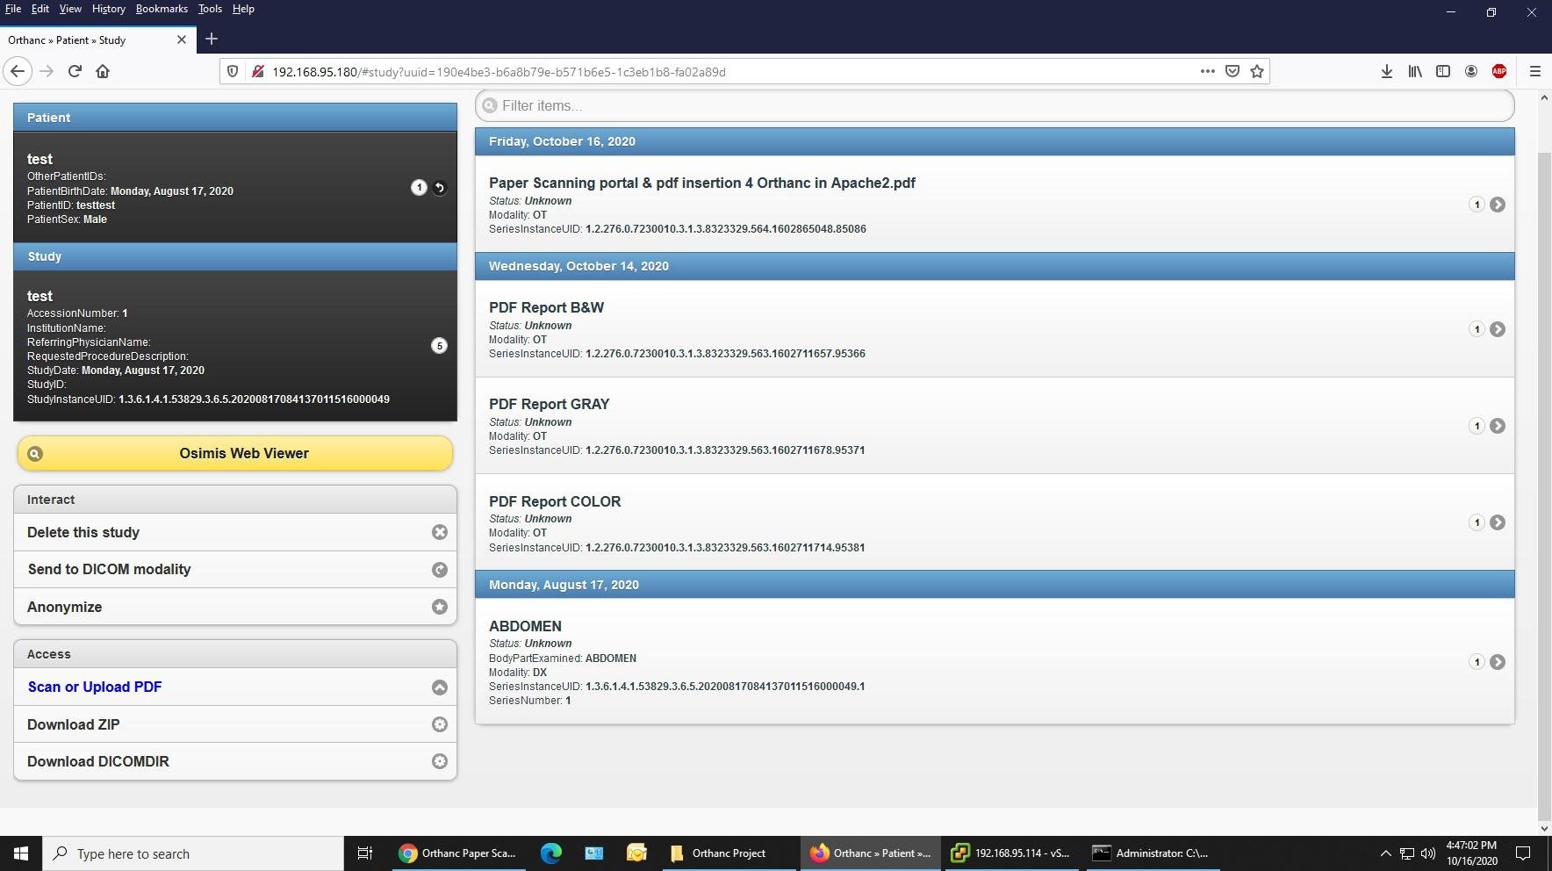Image resolution: width=1552 pixels, height=871 pixels.
Task: Bookmark this page with star icon
Action: tap(1257, 72)
